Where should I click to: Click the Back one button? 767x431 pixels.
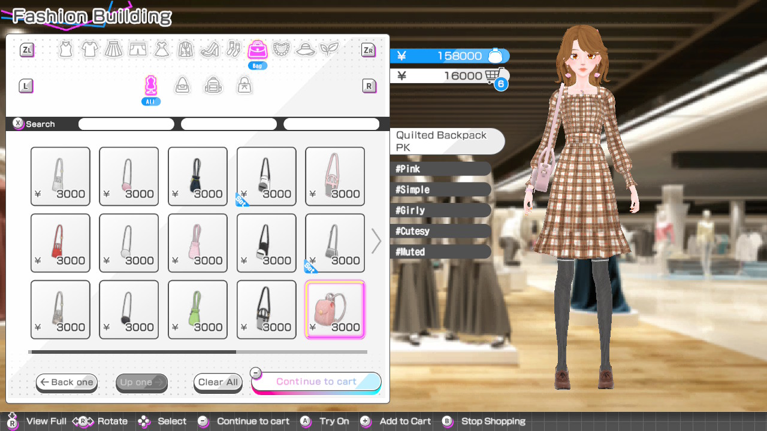pos(67,383)
